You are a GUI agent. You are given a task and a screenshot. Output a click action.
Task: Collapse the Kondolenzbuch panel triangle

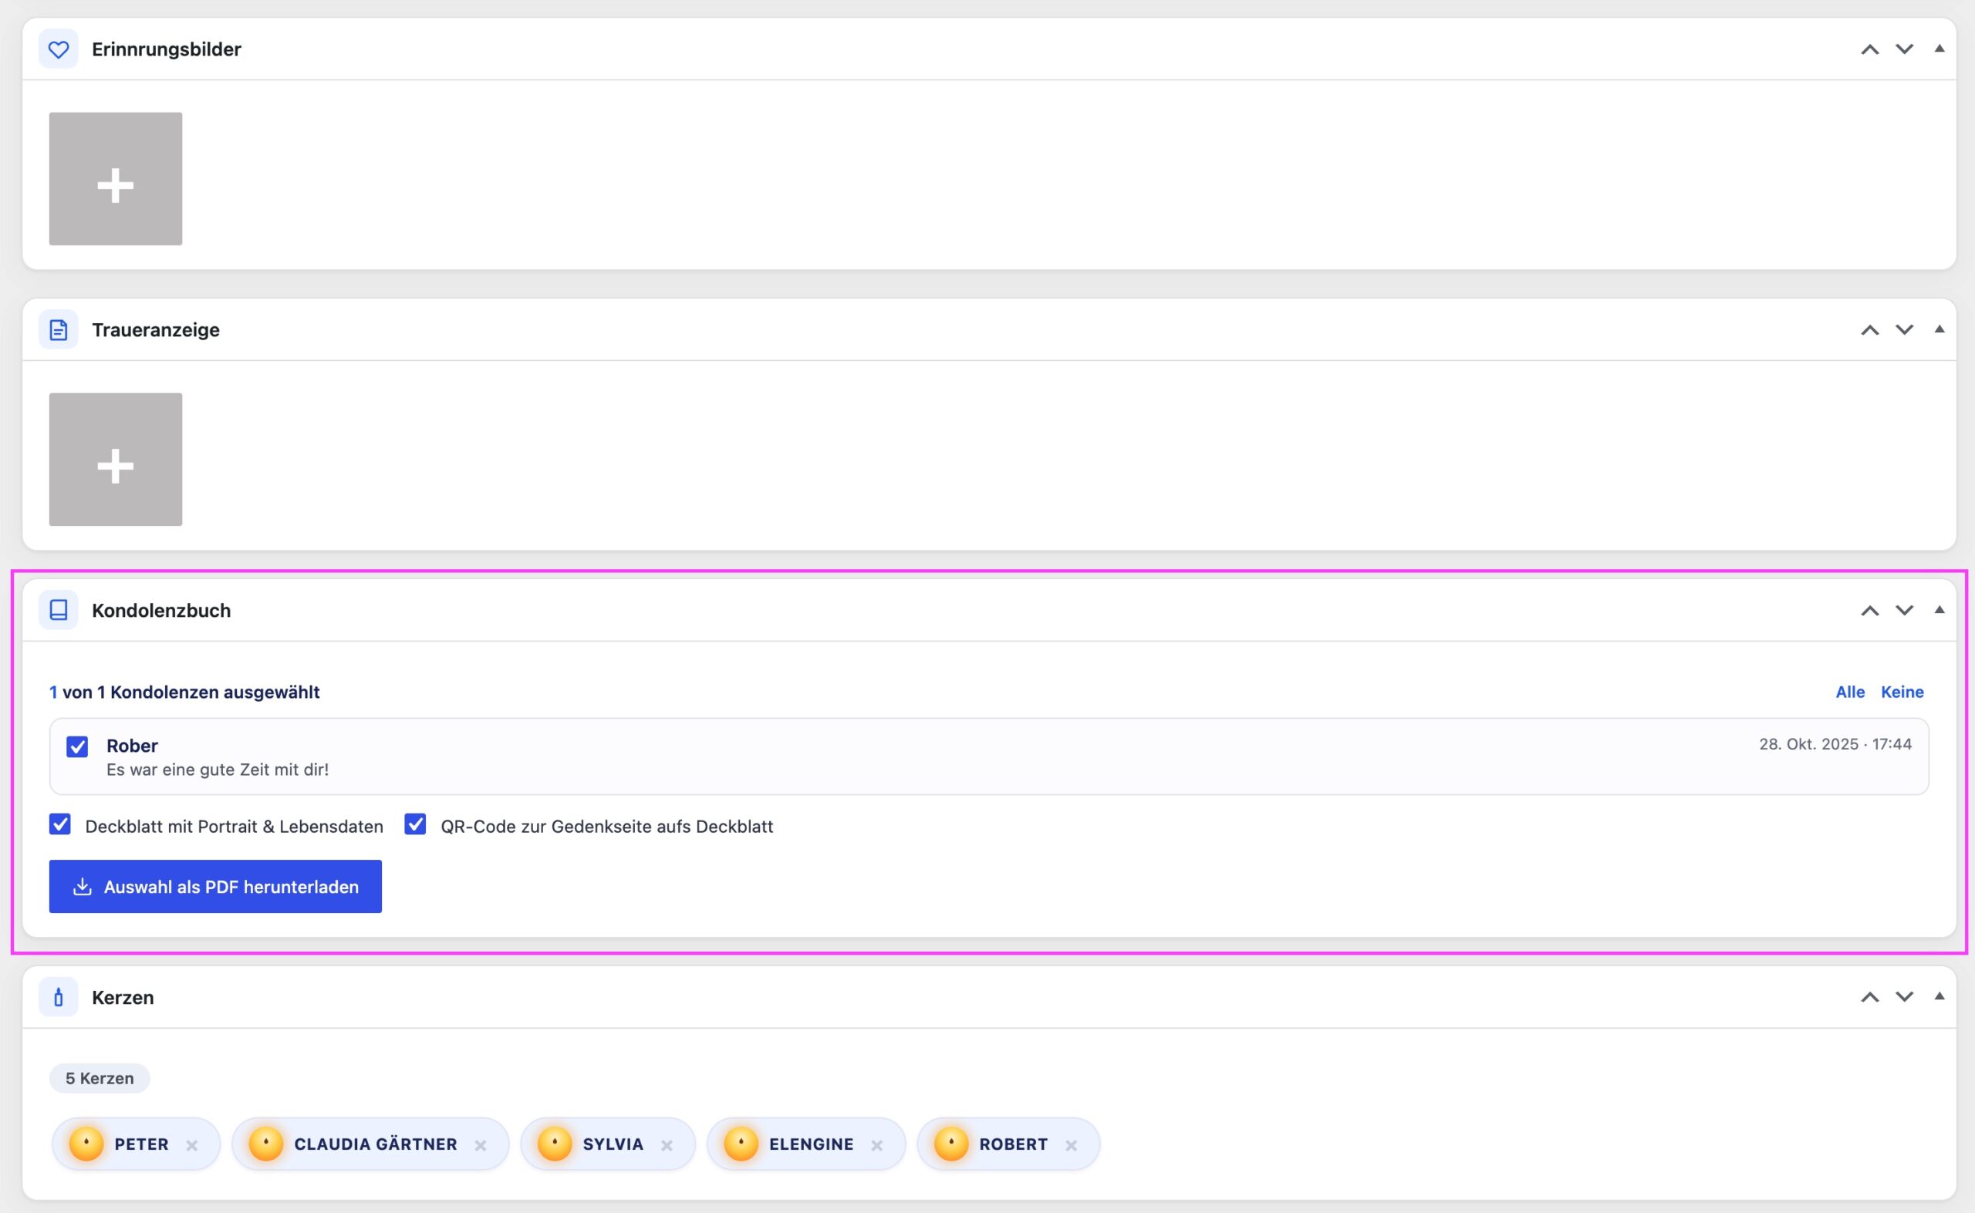(x=1940, y=610)
